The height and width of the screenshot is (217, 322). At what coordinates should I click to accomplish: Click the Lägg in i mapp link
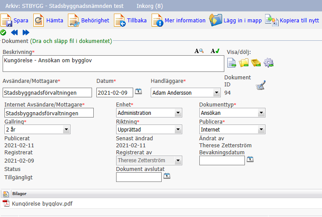[243, 21]
